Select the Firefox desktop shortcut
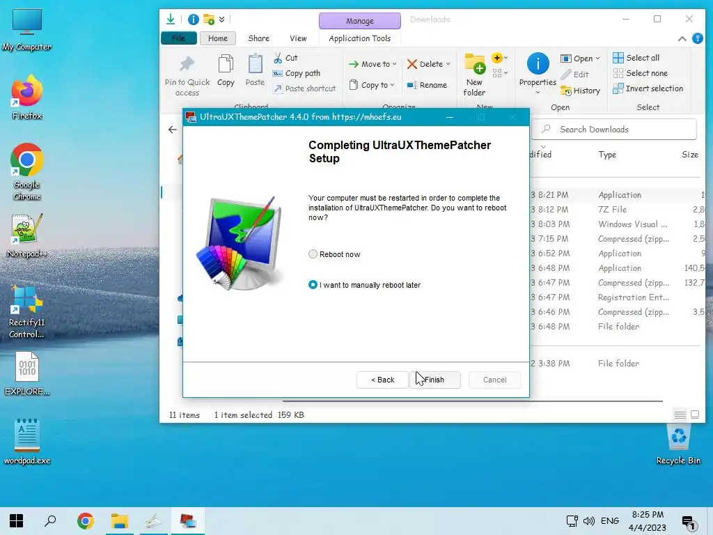This screenshot has height=535, width=713. (27, 98)
